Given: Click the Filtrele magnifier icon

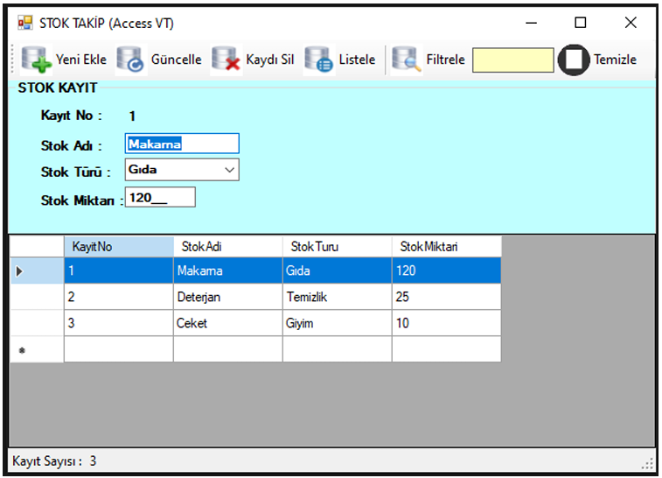Looking at the screenshot, I should 406,60.
